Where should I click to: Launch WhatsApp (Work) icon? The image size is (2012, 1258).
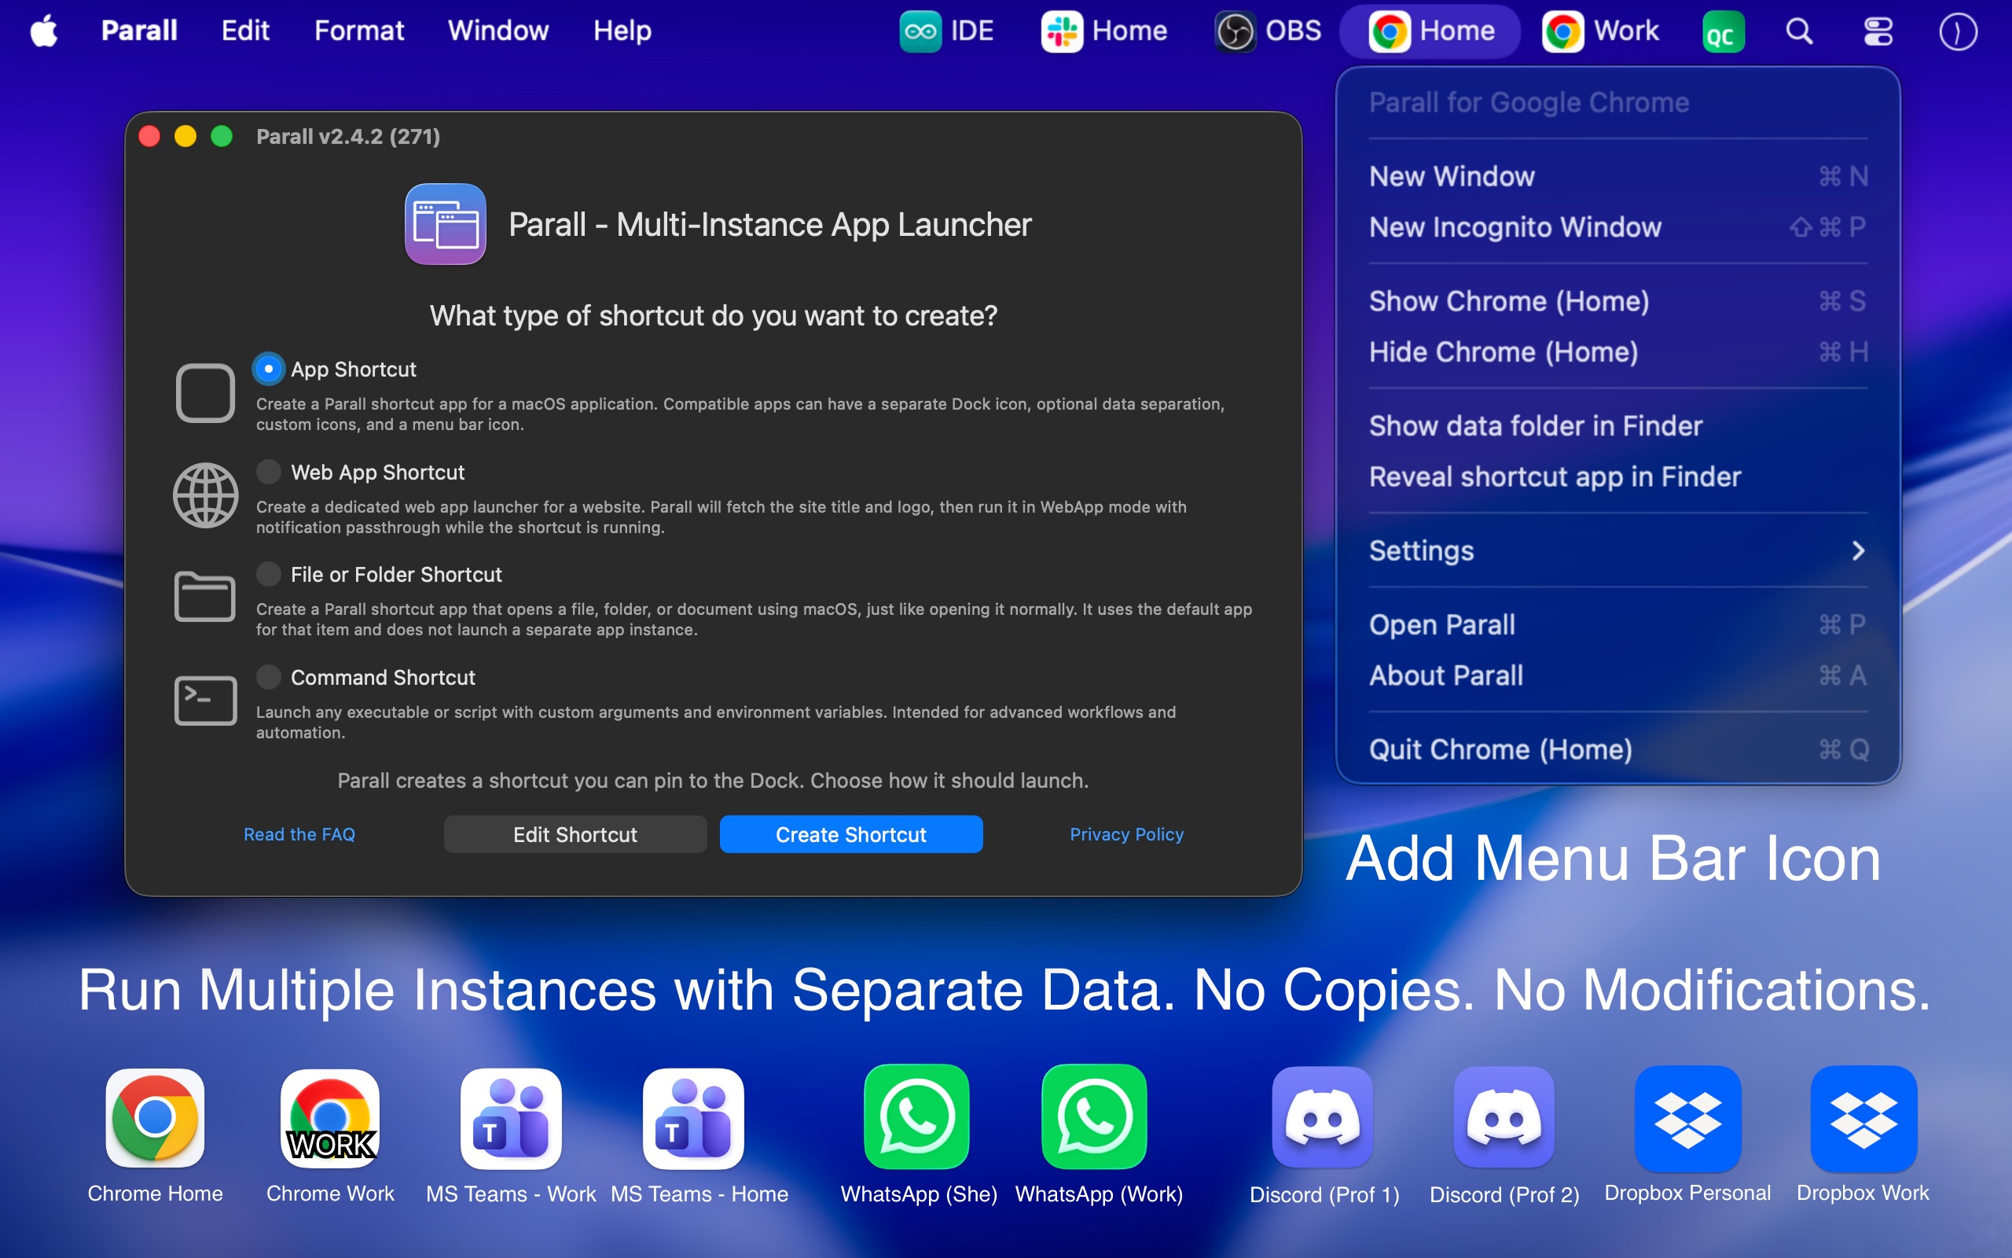click(x=1094, y=1116)
